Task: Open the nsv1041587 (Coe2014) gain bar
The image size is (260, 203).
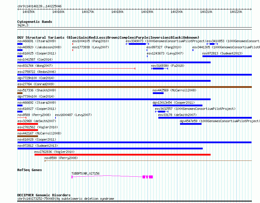Action: coord(114,62)
